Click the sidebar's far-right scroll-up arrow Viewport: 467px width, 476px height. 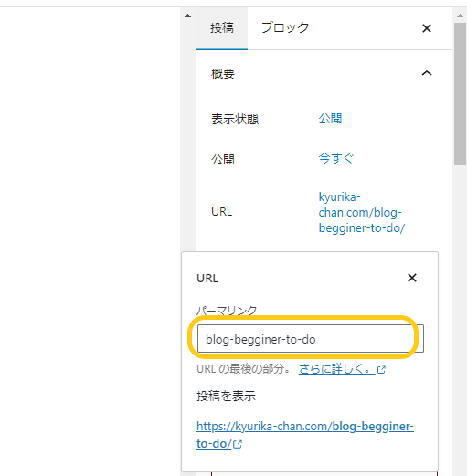tap(460, 16)
